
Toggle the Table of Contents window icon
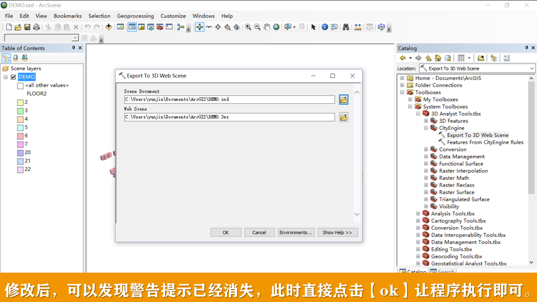[x=132, y=27]
